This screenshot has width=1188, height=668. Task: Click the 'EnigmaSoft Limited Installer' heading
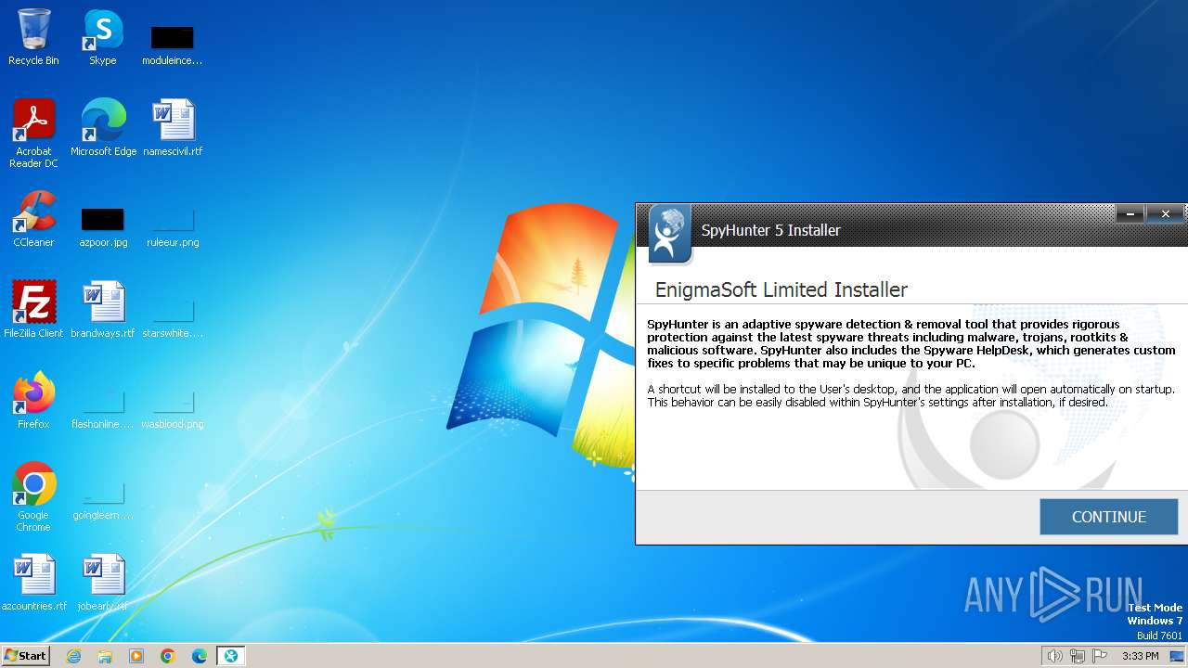[x=781, y=289]
